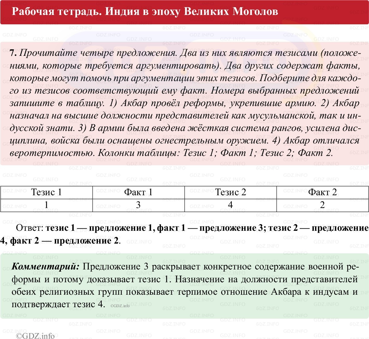
Task: Click the small '©GDZ.info' mark after 'тезис 4.'
Action: click(x=120, y=306)
